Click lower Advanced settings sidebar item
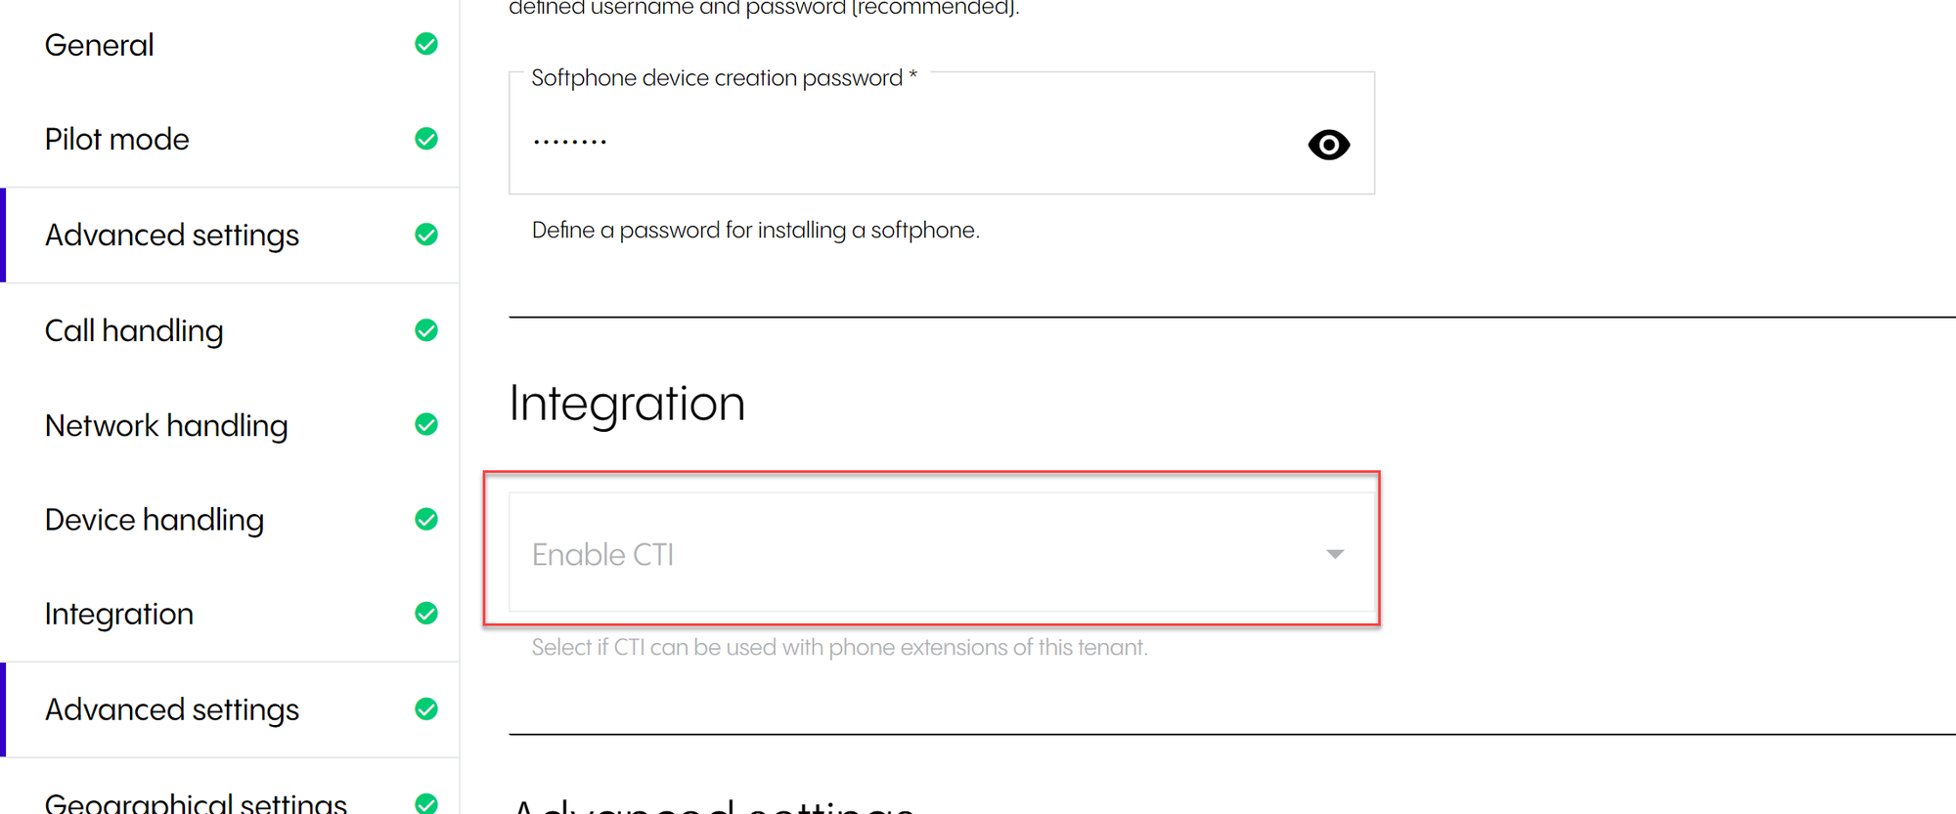This screenshot has height=814, width=1956. point(172,709)
